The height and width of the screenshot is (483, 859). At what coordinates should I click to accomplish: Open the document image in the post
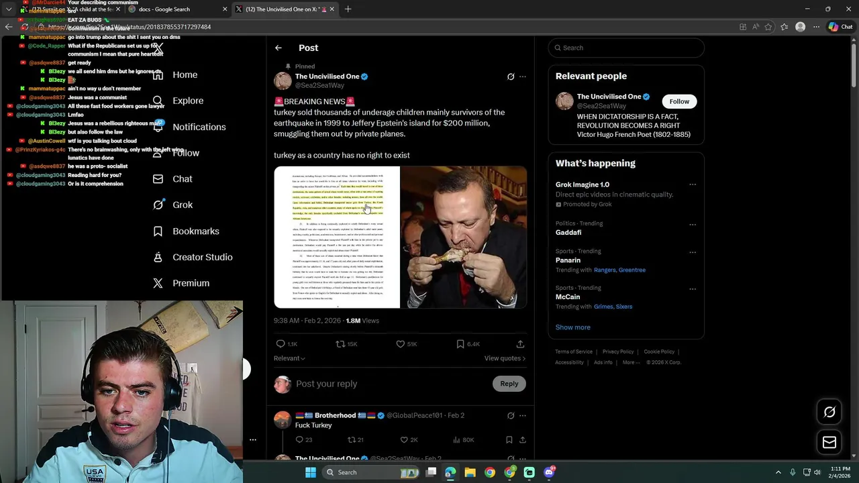coord(336,237)
